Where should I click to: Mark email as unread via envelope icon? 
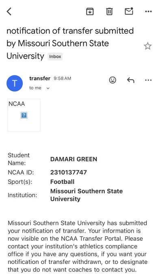tap(129, 11)
